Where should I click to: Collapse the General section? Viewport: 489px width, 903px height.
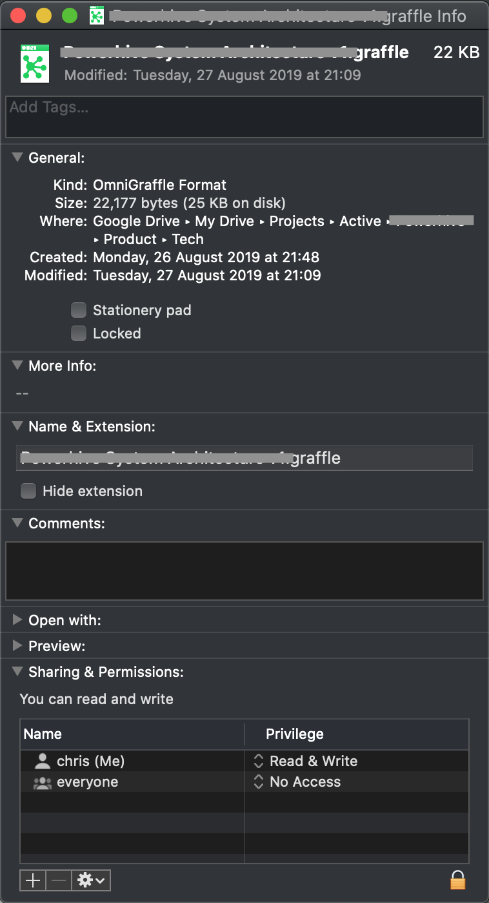coord(17,158)
